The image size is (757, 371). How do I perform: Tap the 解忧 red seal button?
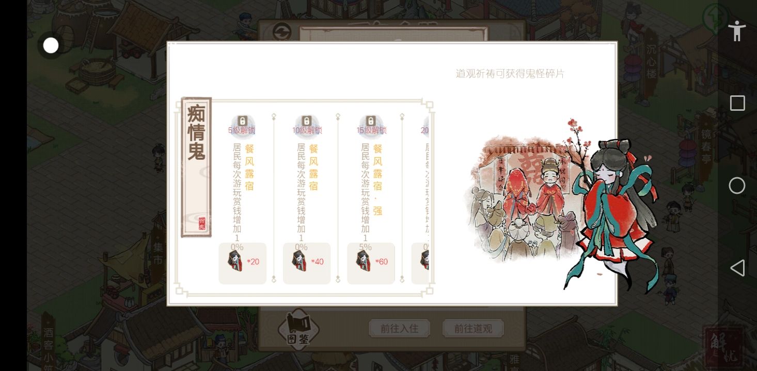(723, 347)
